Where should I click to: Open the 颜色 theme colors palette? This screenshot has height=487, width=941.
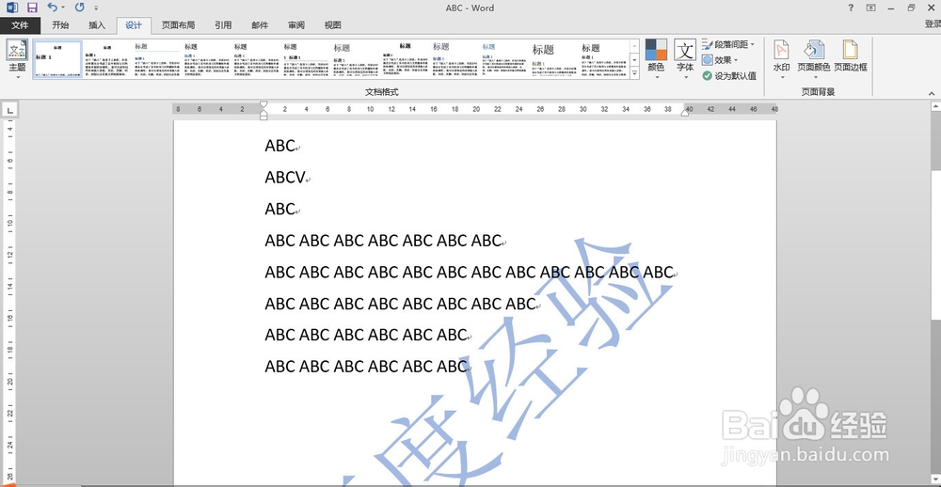tap(656, 59)
